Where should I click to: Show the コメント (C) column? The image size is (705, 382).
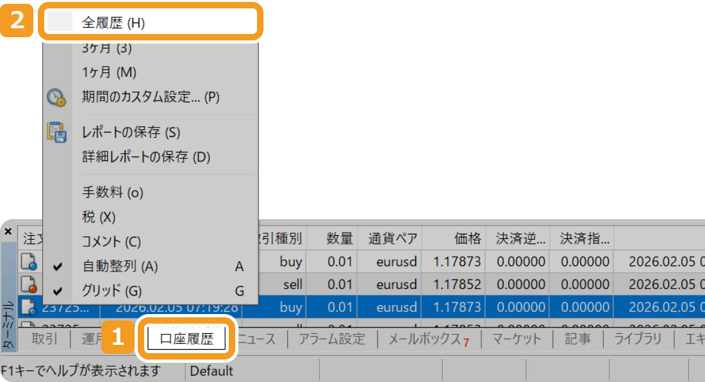pos(111,242)
